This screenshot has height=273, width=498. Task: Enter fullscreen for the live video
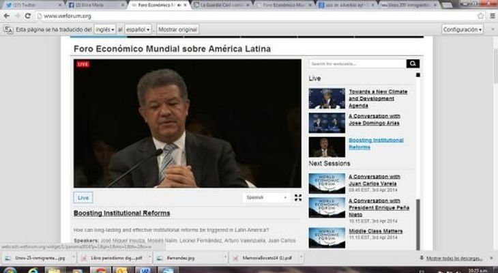298,198
